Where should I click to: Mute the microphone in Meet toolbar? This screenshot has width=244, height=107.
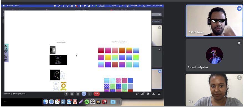(66, 94)
